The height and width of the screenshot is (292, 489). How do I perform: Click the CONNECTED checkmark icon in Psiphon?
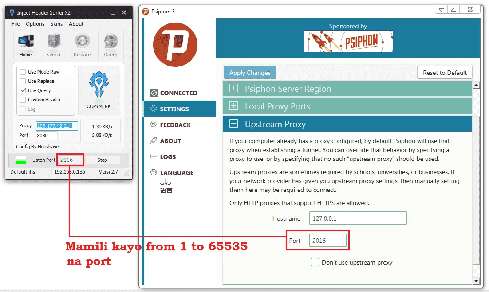click(154, 93)
